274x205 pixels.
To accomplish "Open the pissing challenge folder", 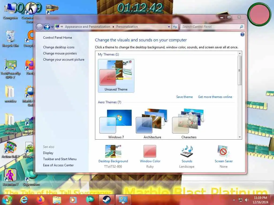I will pos(10,124).
